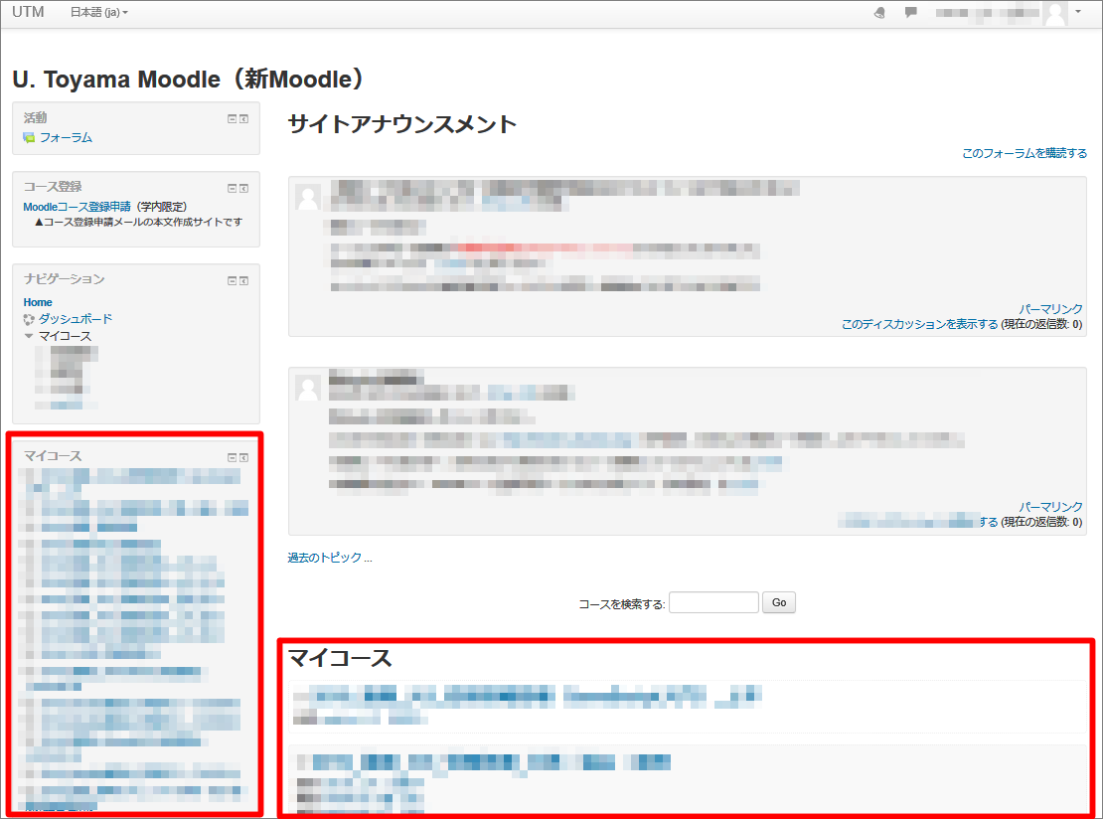Screen dimensions: 1103x819
Task: Open the notifications bell icon
Action: 879,13
